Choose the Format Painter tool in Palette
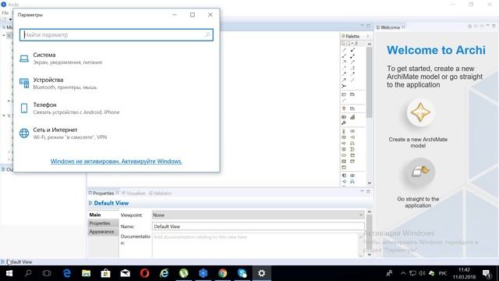Image resolution: width=499 pixels, height=281 pixels. (356, 43)
